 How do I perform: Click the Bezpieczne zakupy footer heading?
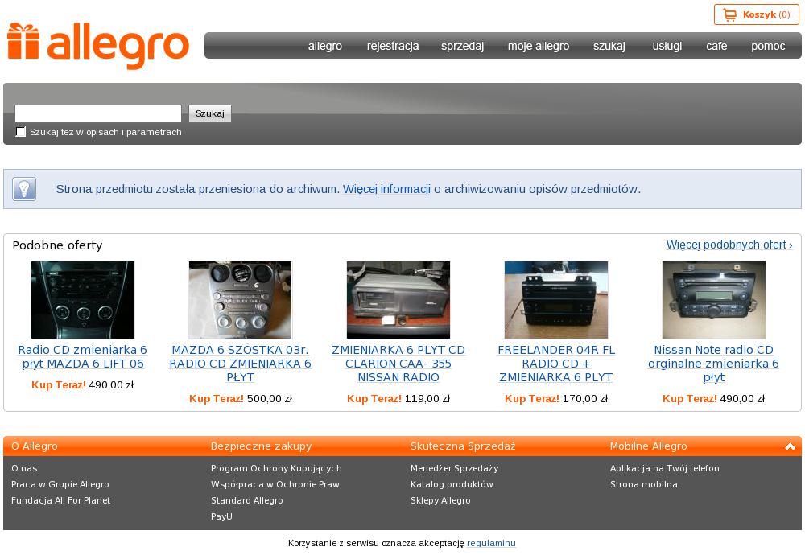pos(261,446)
